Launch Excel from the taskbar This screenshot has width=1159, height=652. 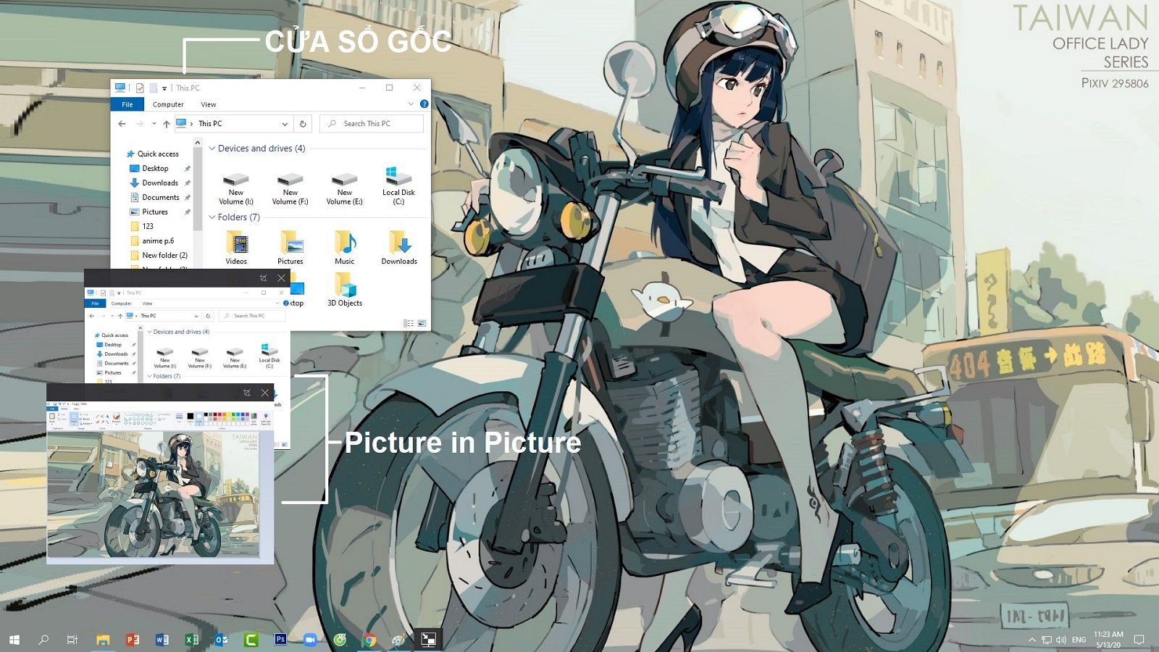[192, 640]
